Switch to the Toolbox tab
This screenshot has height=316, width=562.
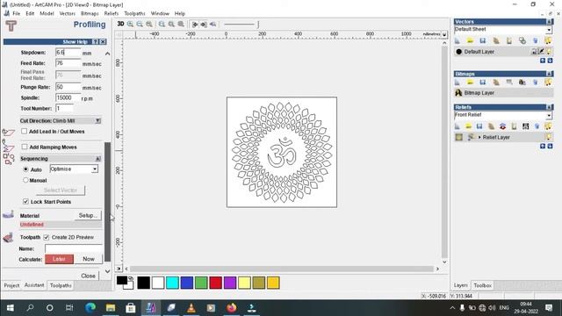(482, 285)
